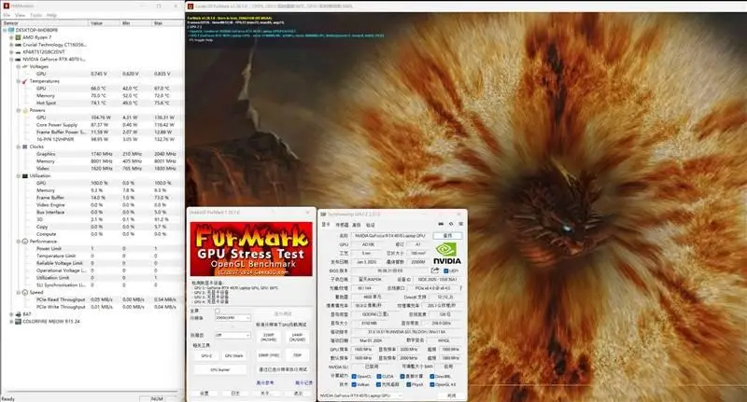Click the Clocks icon in the sensor tree
This screenshot has width=747, height=402.
pos(23,146)
